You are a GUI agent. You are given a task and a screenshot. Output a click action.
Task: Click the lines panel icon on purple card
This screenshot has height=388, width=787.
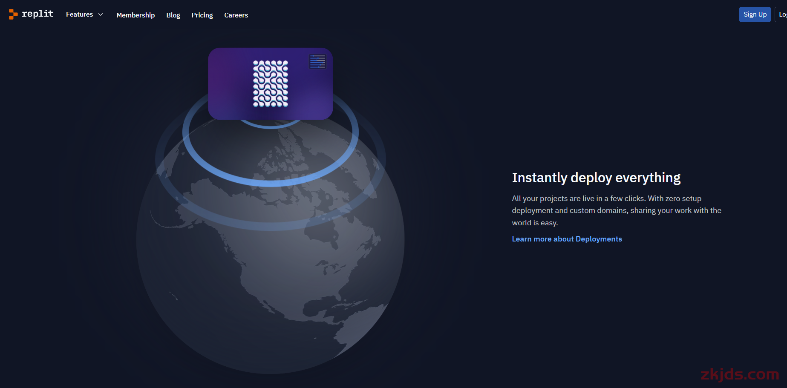coord(317,62)
